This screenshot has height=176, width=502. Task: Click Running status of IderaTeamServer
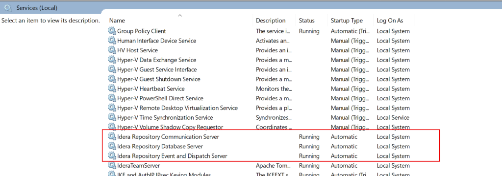pos(309,165)
